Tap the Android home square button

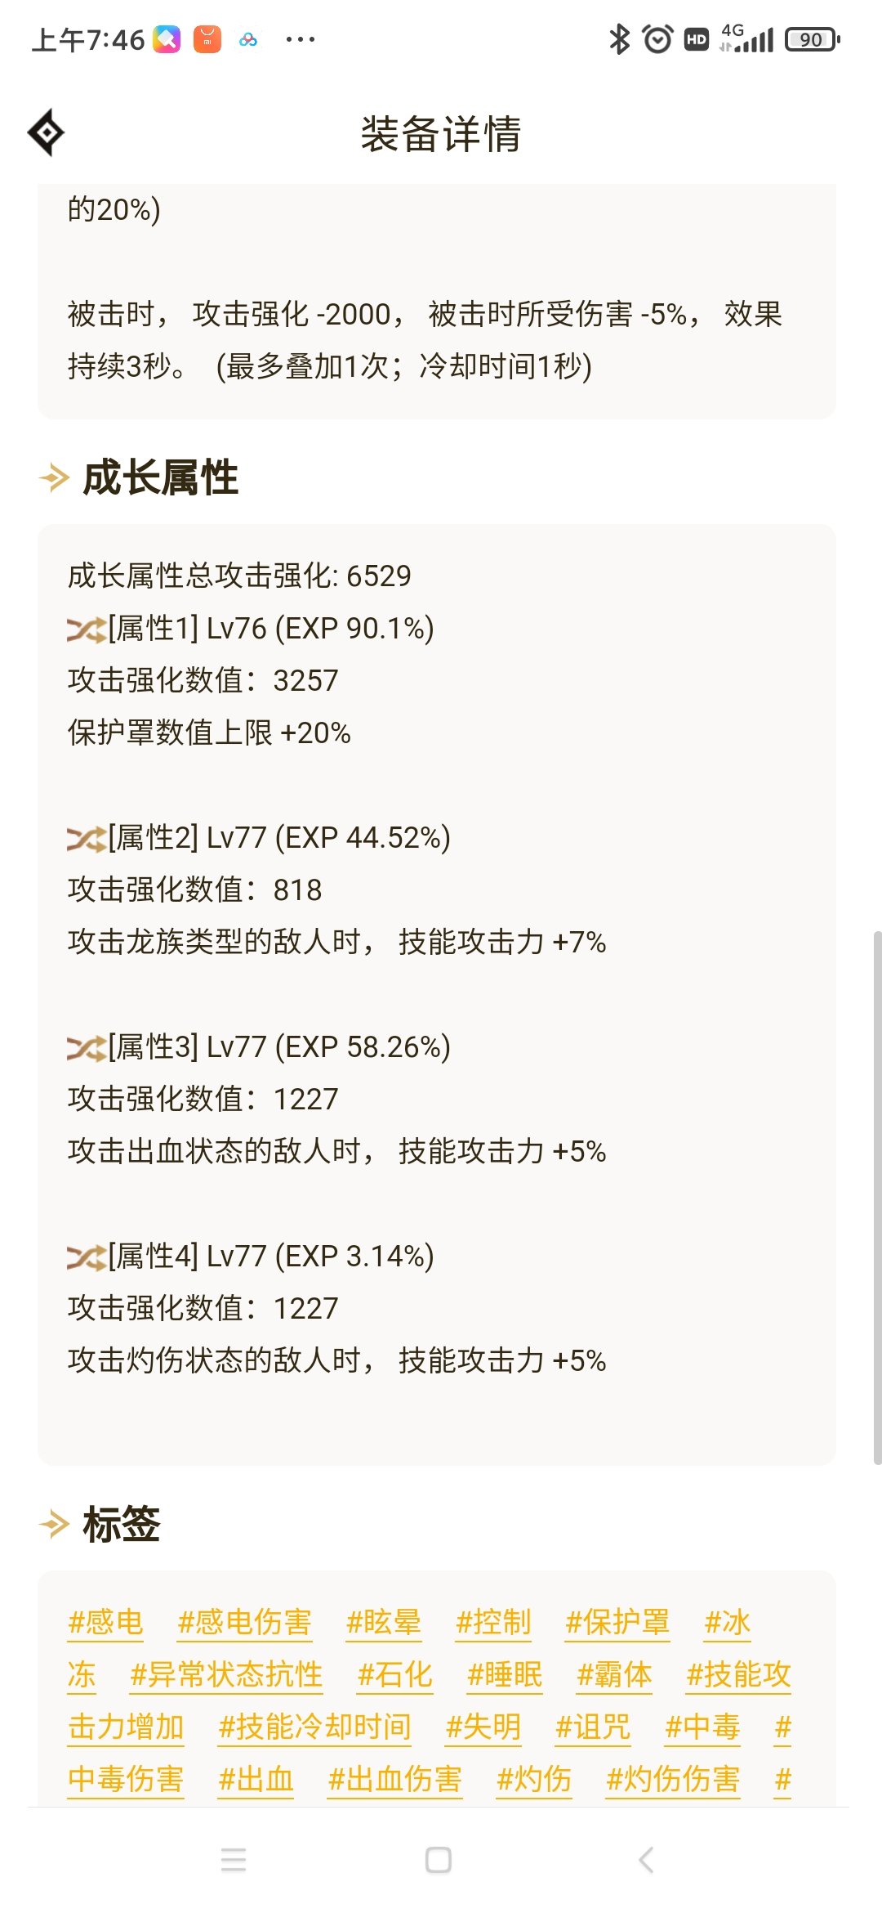tap(439, 1860)
